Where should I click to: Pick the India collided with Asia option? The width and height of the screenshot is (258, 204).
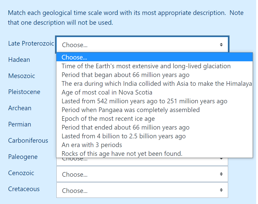[157, 84]
